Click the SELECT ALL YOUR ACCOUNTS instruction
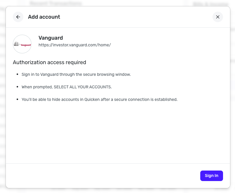Image resolution: width=235 pixels, height=193 pixels. 67,87
